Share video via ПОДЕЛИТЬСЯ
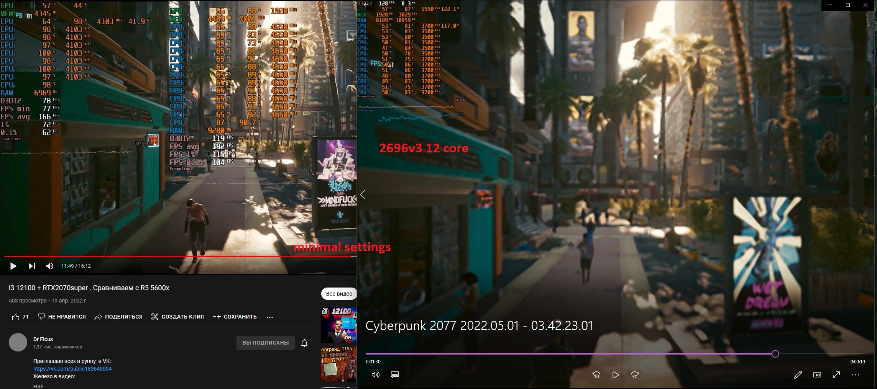 [x=118, y=317]
